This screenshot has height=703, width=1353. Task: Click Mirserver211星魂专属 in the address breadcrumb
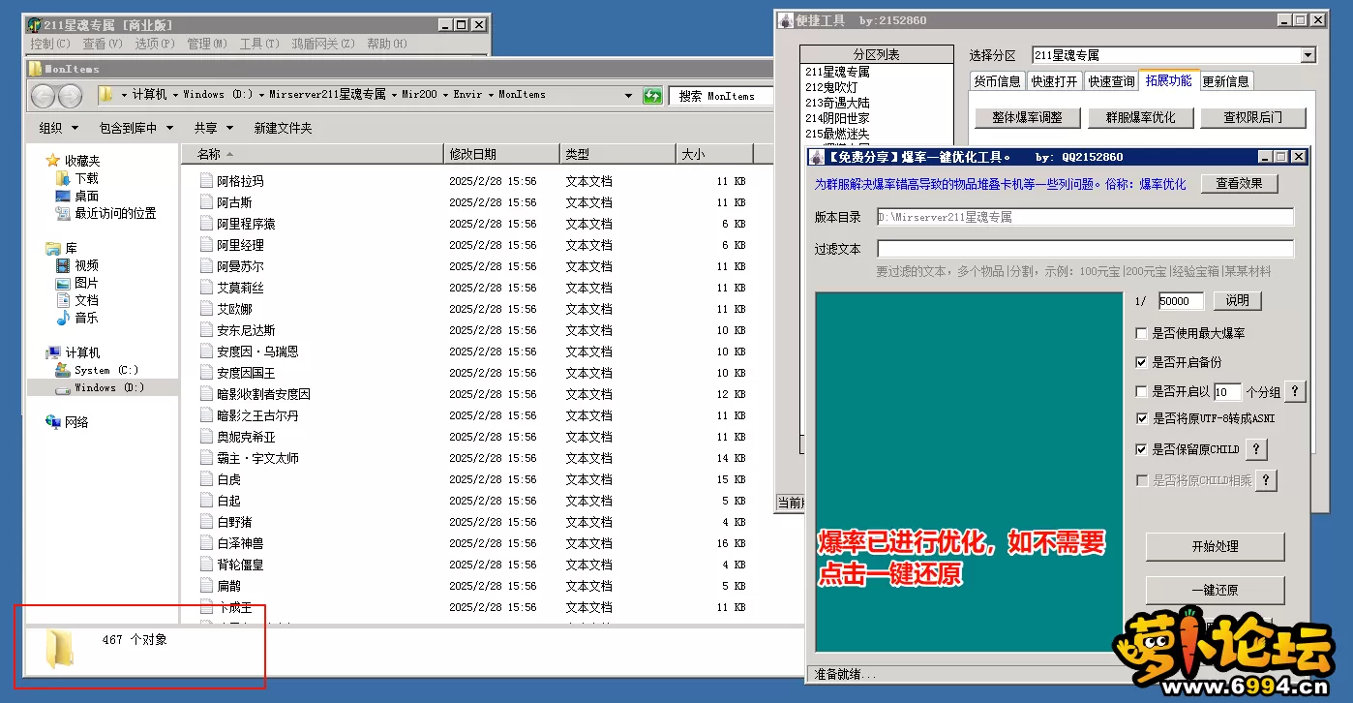[x=327, y=95]
